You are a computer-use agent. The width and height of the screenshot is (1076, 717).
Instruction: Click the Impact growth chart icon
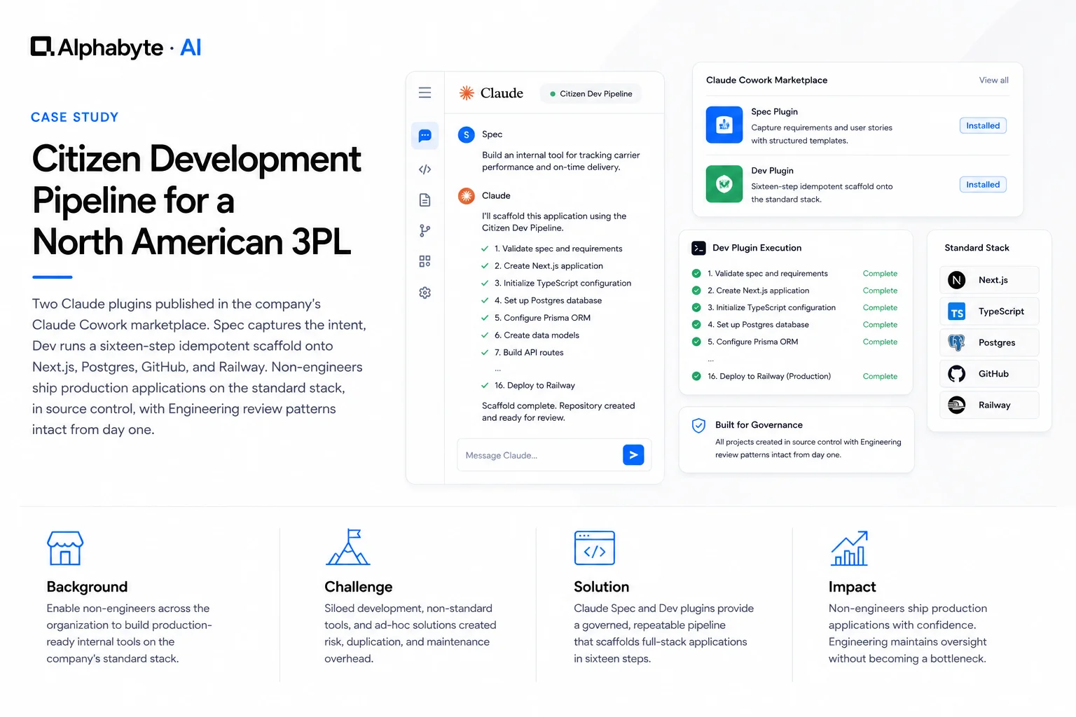click(849, 548)
